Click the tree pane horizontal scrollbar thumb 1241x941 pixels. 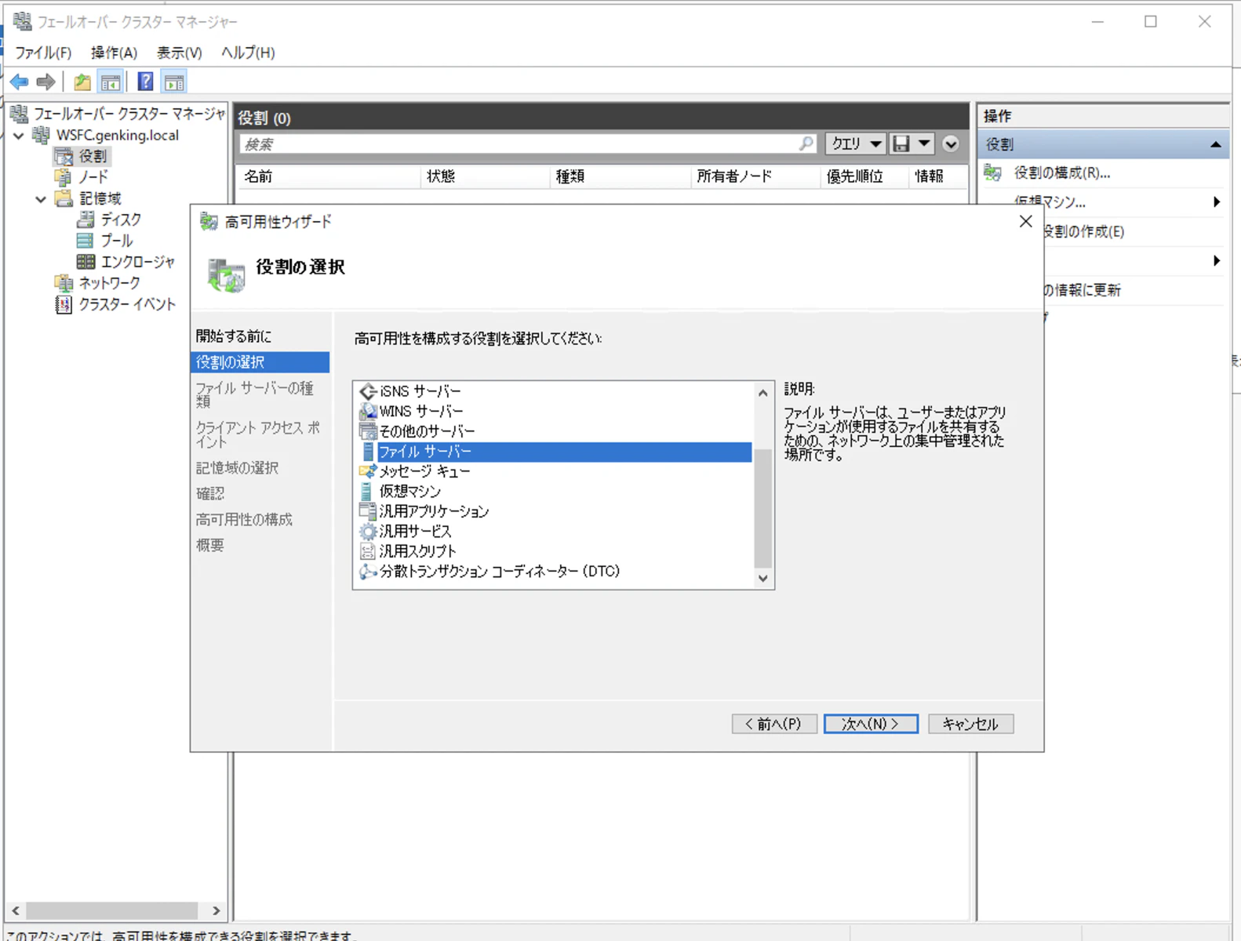[x=112, y=910]
